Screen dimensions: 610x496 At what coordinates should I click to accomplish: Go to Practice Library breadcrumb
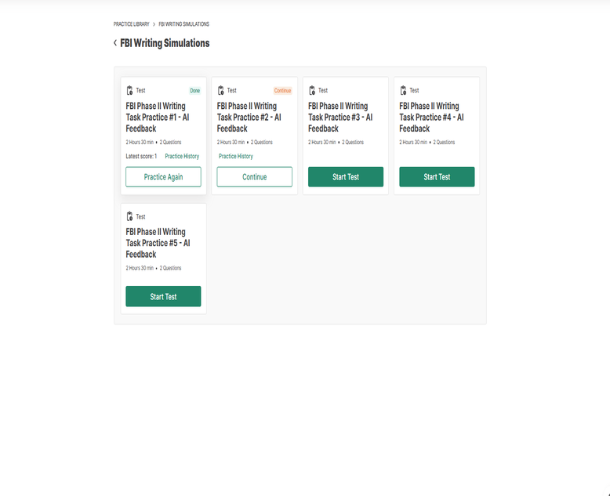tap(132, 24)
